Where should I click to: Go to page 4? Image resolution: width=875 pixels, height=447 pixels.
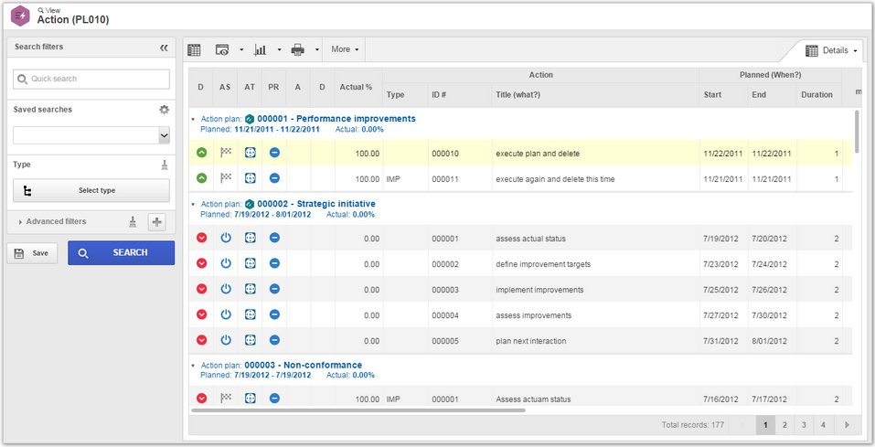(823, 425)
